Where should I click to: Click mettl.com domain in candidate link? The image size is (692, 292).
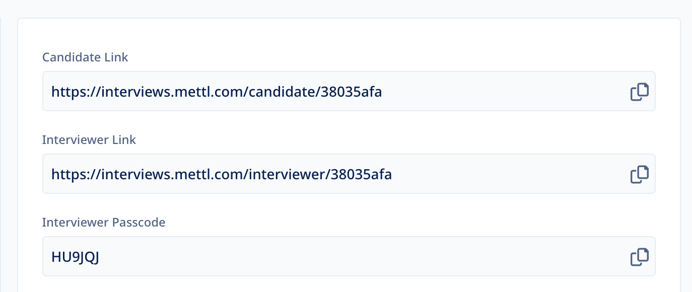click(209, 92)
